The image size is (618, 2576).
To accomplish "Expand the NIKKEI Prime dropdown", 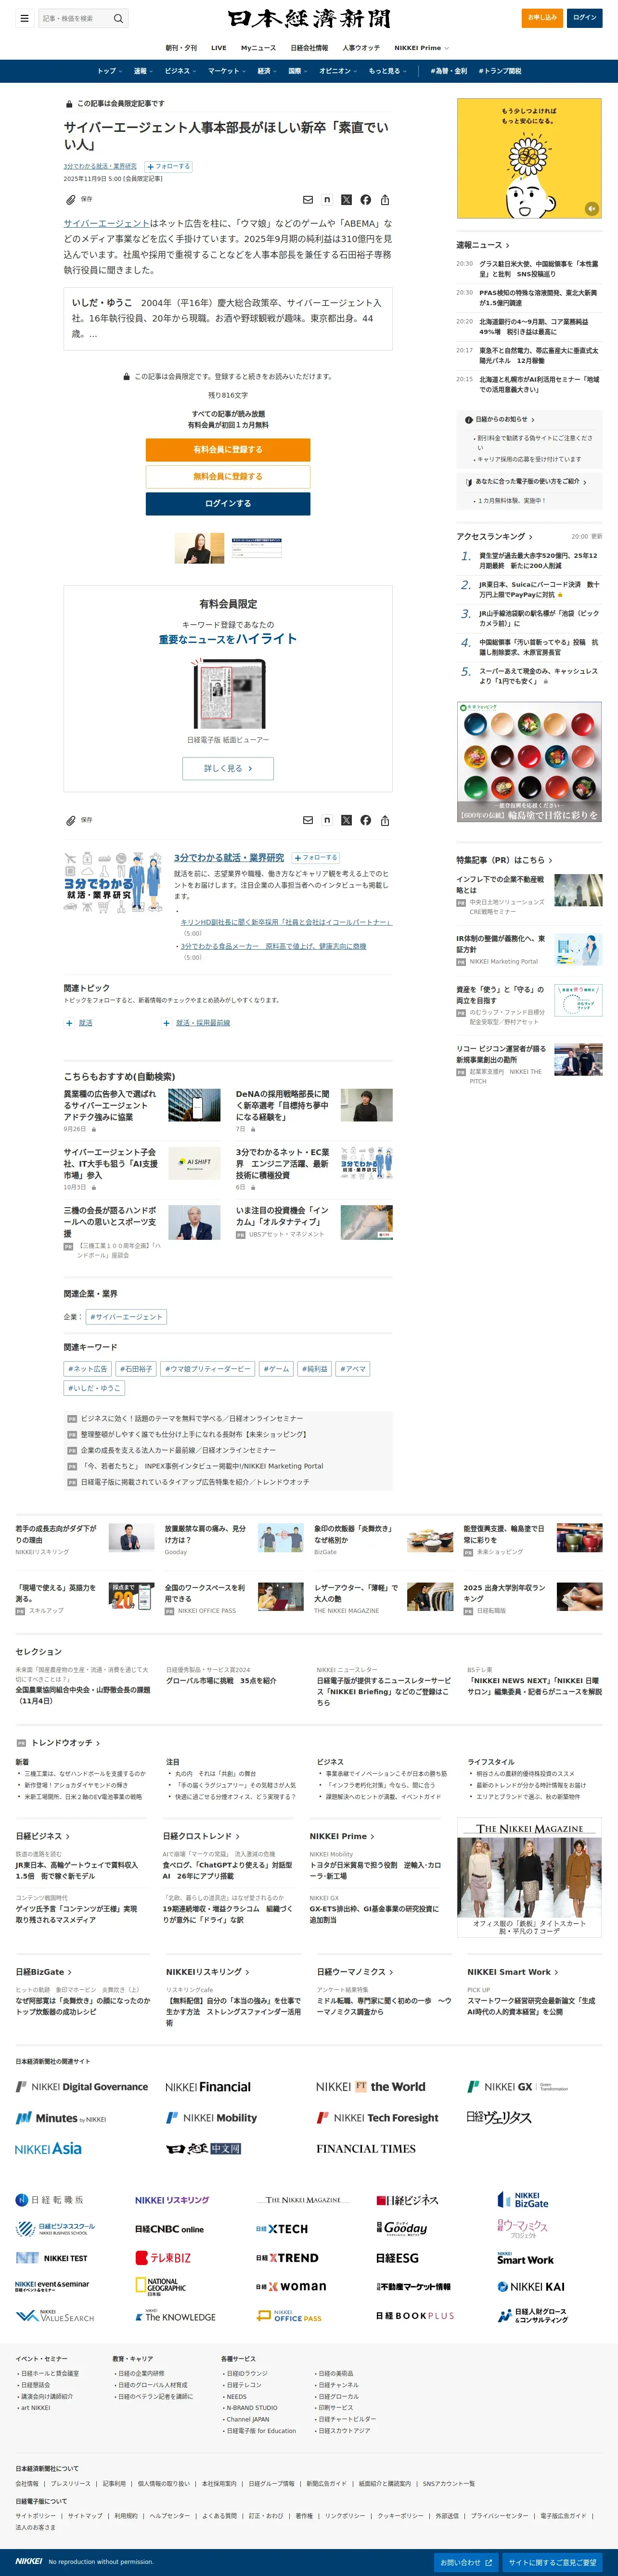I will 421,48.
